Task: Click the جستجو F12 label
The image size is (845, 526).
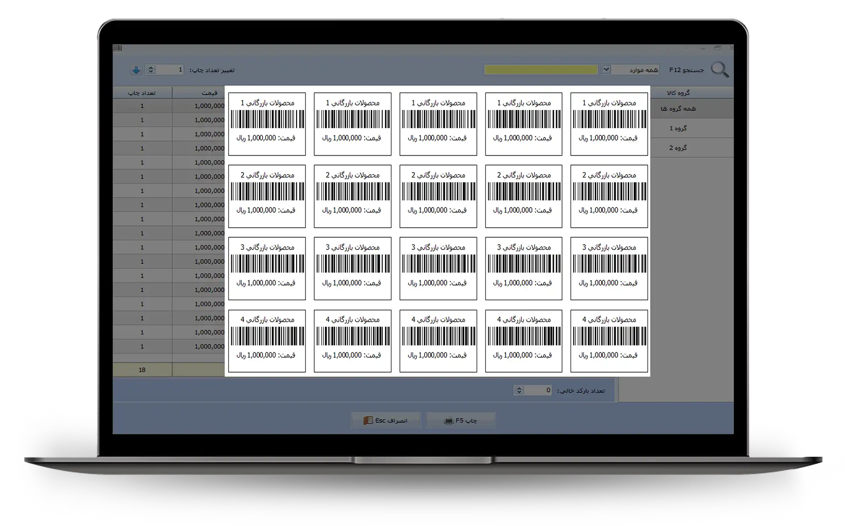Action: click(x=687, y=70)
